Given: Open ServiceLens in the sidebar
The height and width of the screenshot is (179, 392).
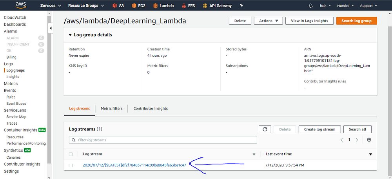Looking at the screenshot, I should click(x=15, y=110).
